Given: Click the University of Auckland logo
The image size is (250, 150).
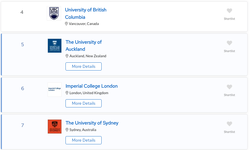Looking at the screenshot, I should [x=55, y=46].
